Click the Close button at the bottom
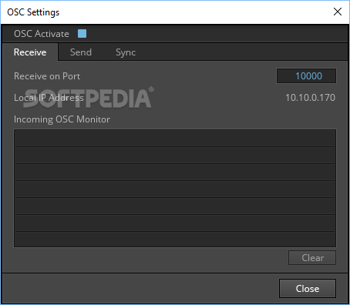The image size is (350, 305). (308, 288)
